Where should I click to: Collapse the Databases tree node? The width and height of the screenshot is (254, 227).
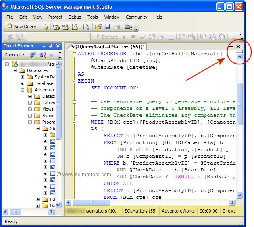click(15, 71)
